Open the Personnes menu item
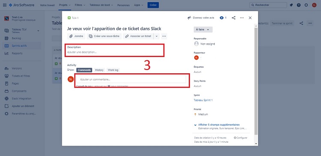This screenshot has height=156, width=321. pos(123,5)
